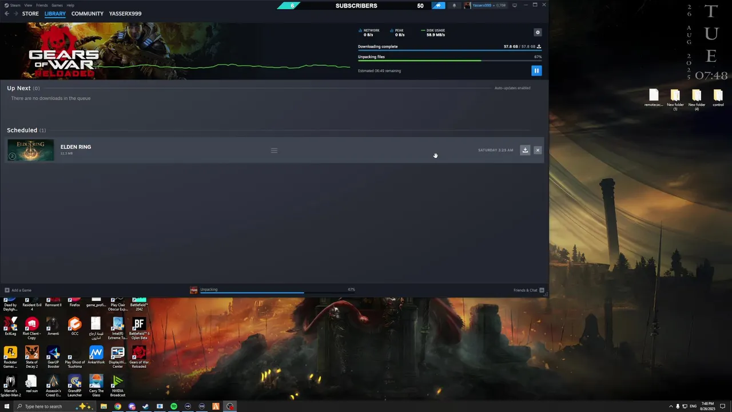Open the YASSERX999 profile tab
Viewport: 732px width, 412px height.
(x=125, y=14)
